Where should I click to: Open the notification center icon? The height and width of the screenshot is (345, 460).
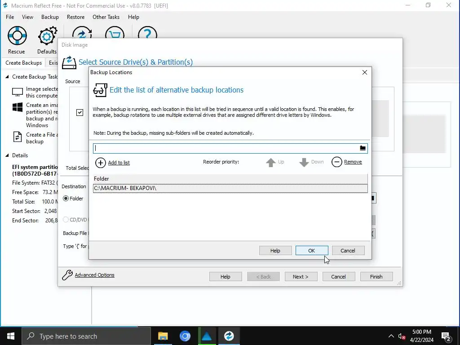pos(446,336)
